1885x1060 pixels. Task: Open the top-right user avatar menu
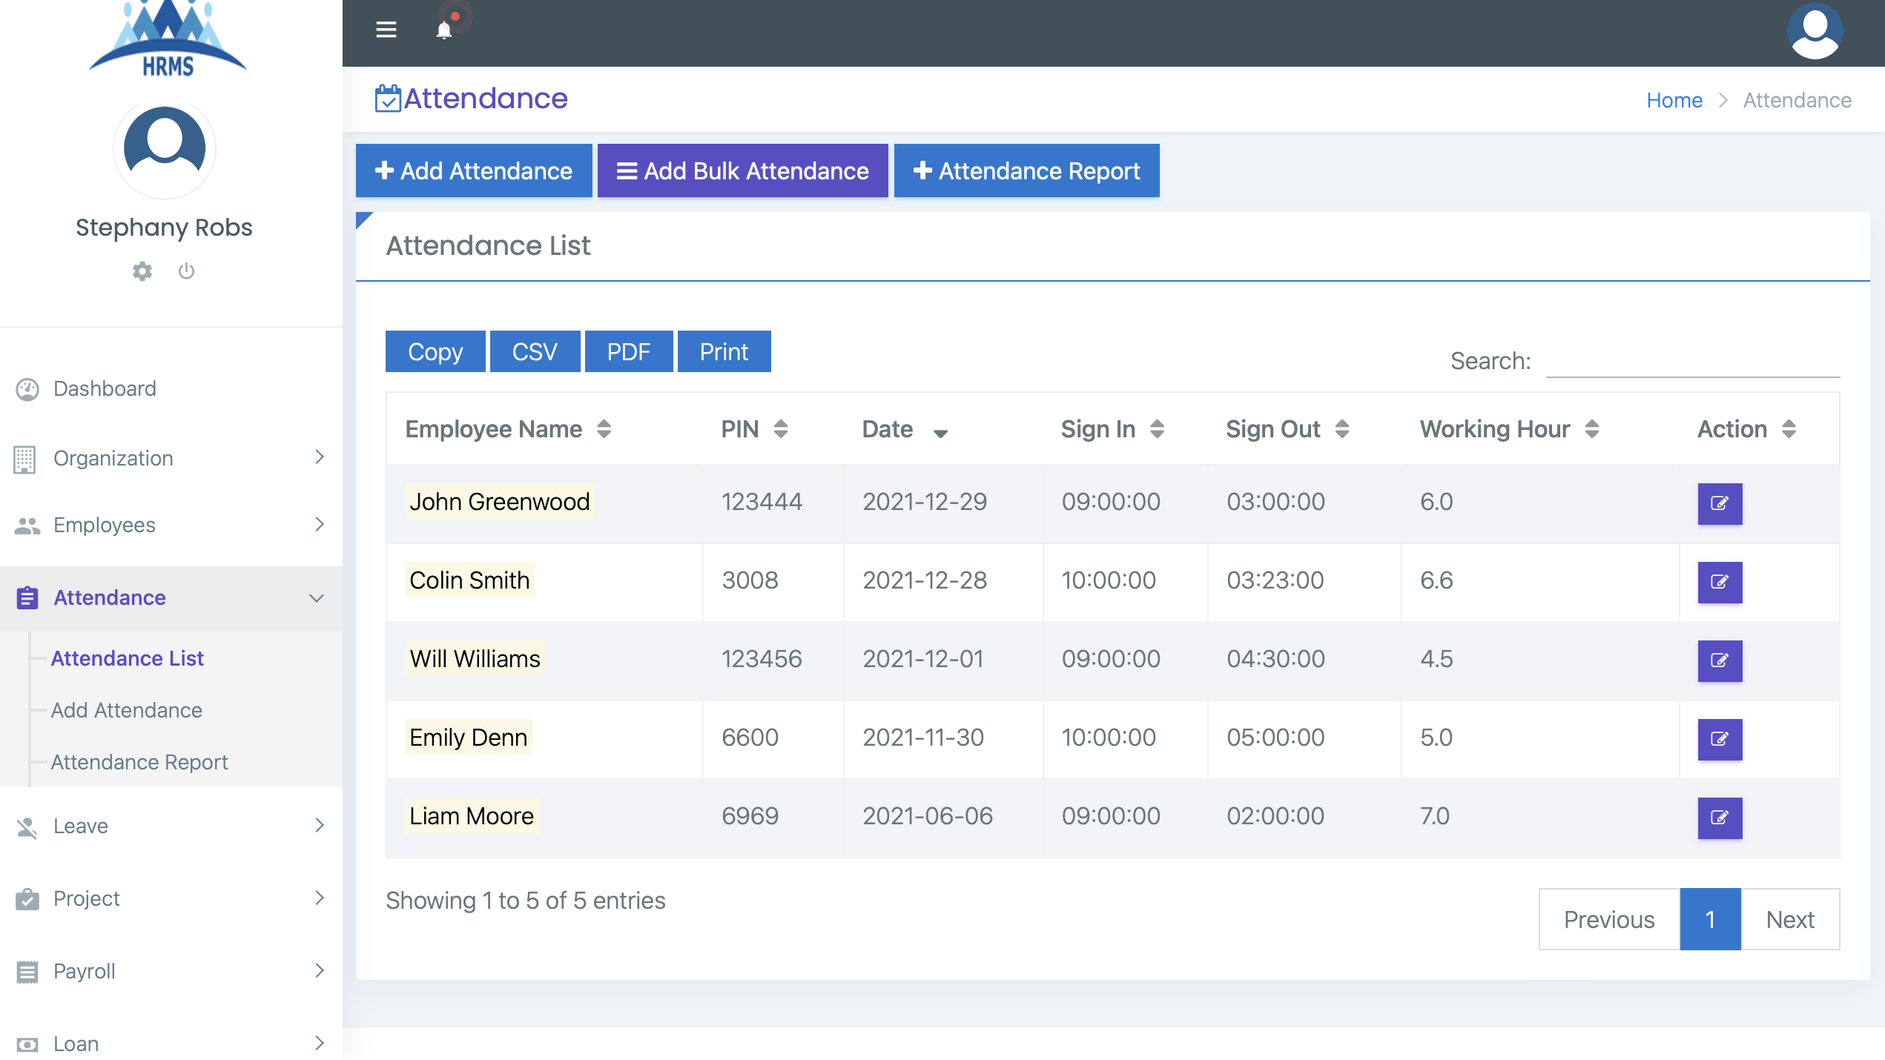coord(1815,31)
